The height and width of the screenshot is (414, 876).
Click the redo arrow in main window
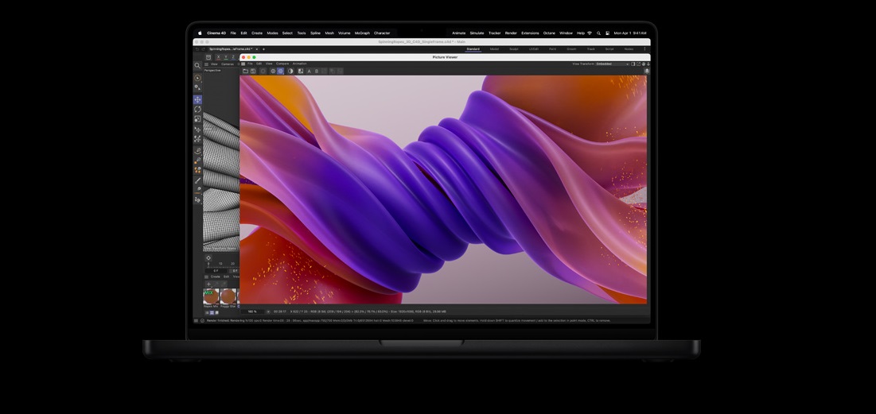pos(203,49)
